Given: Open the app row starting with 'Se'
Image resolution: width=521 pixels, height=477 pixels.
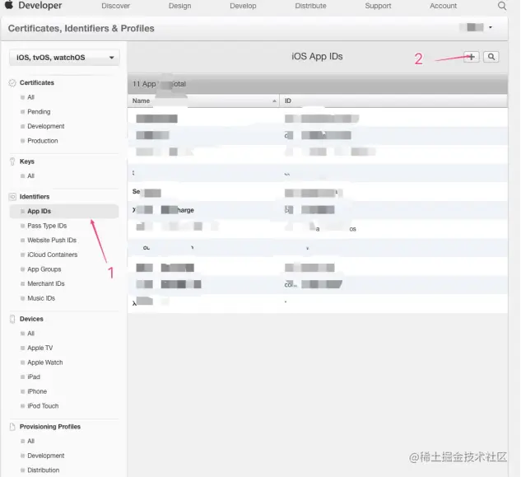Looking at the screenshot, I should tap(318, 192).
